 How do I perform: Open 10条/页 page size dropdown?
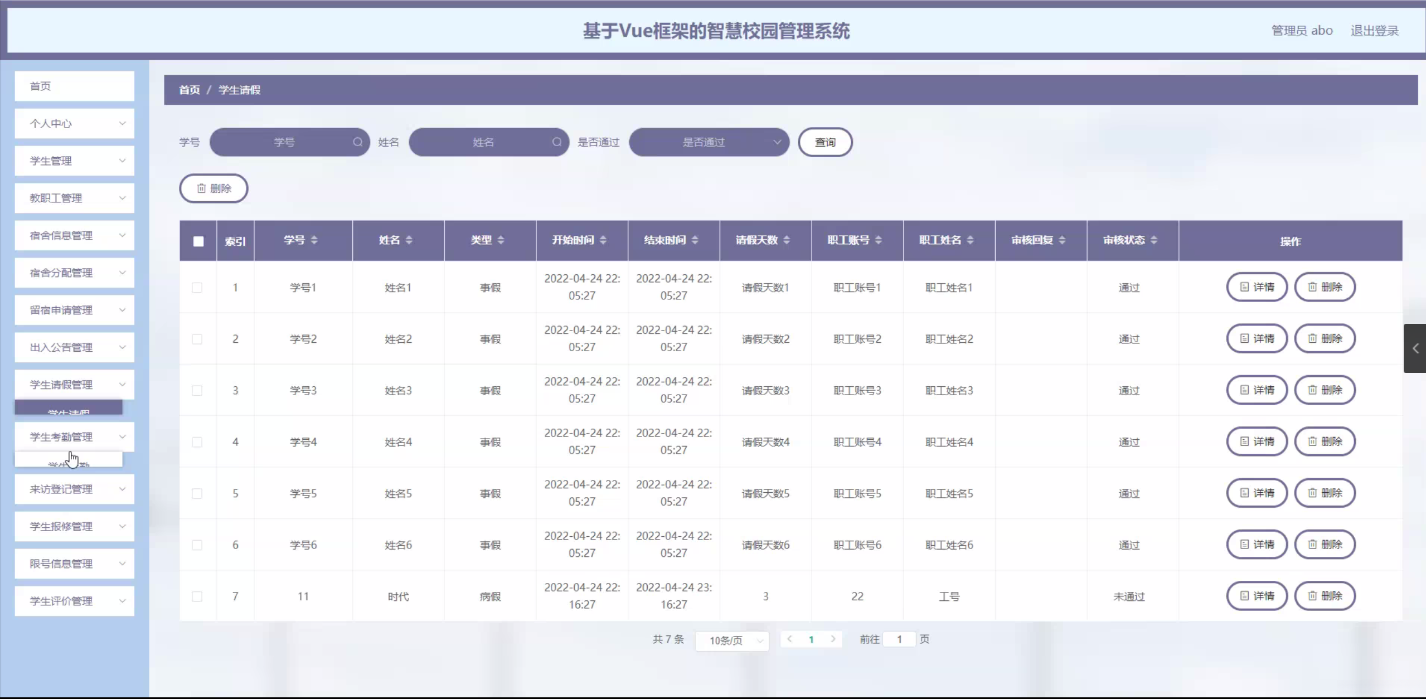click(x=731, y=640)
